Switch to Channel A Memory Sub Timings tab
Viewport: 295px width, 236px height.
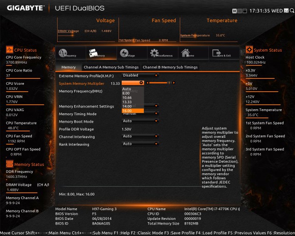coord(111,67)
